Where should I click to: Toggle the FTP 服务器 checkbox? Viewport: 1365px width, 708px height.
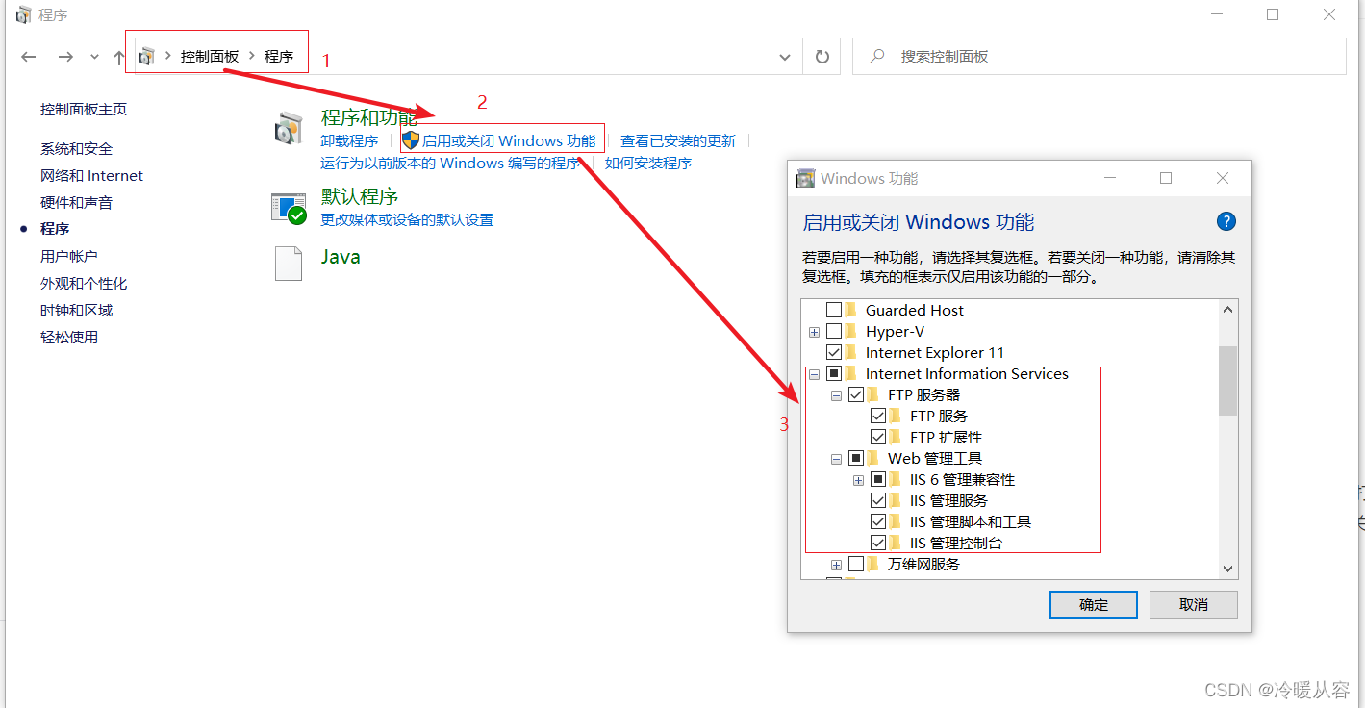click(x=856, y=395)
